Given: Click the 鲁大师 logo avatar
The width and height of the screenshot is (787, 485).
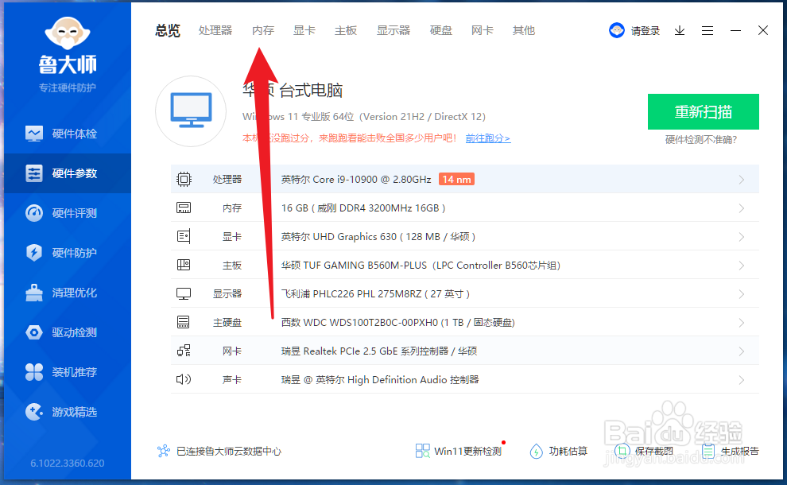Looking at the screenshot, I should coord(68,33).
